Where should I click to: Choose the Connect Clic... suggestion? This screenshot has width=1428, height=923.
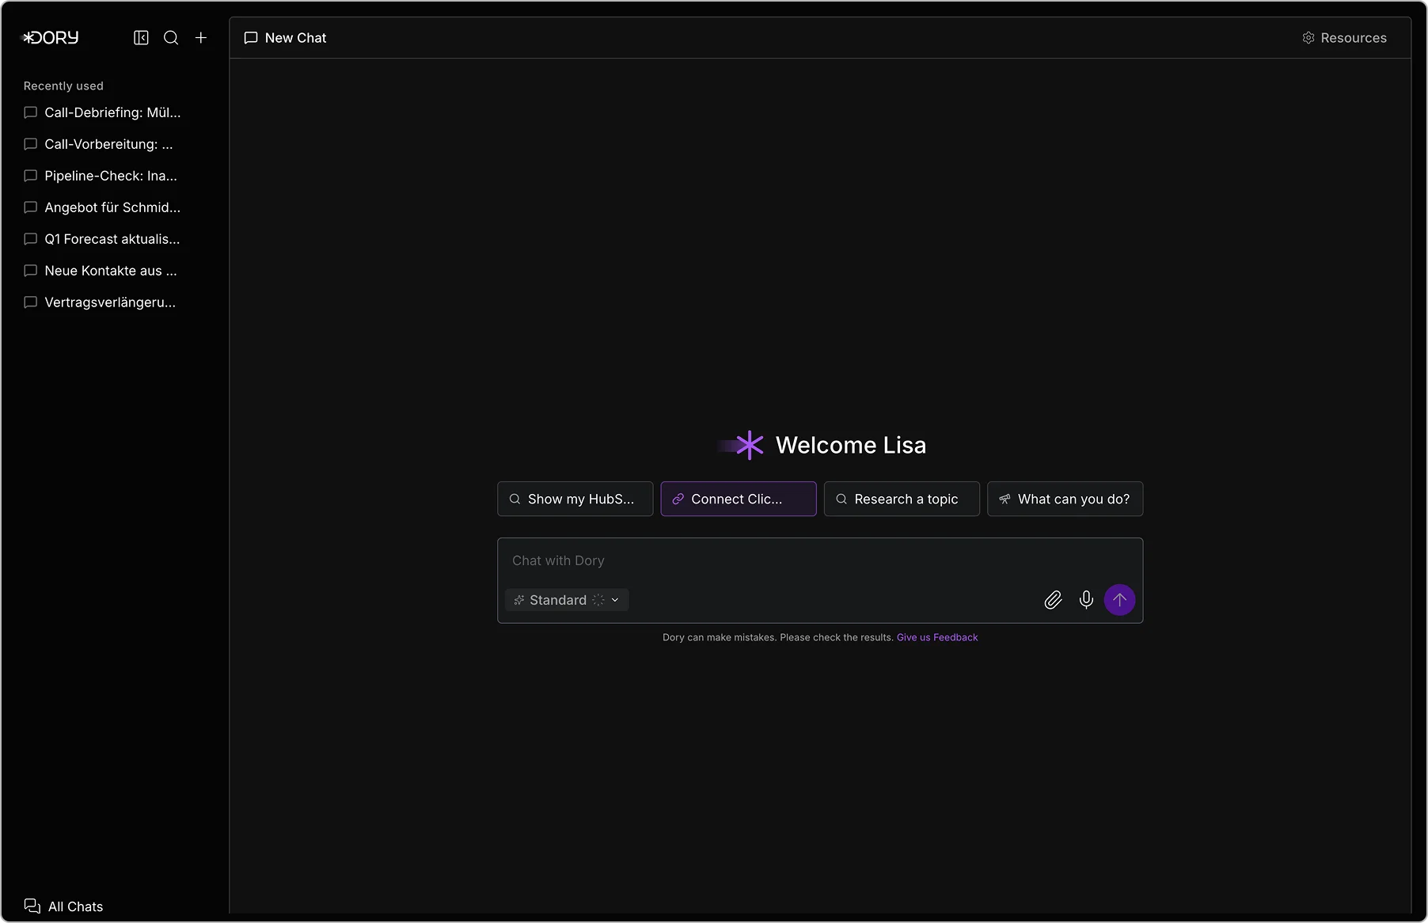point(738,499)
